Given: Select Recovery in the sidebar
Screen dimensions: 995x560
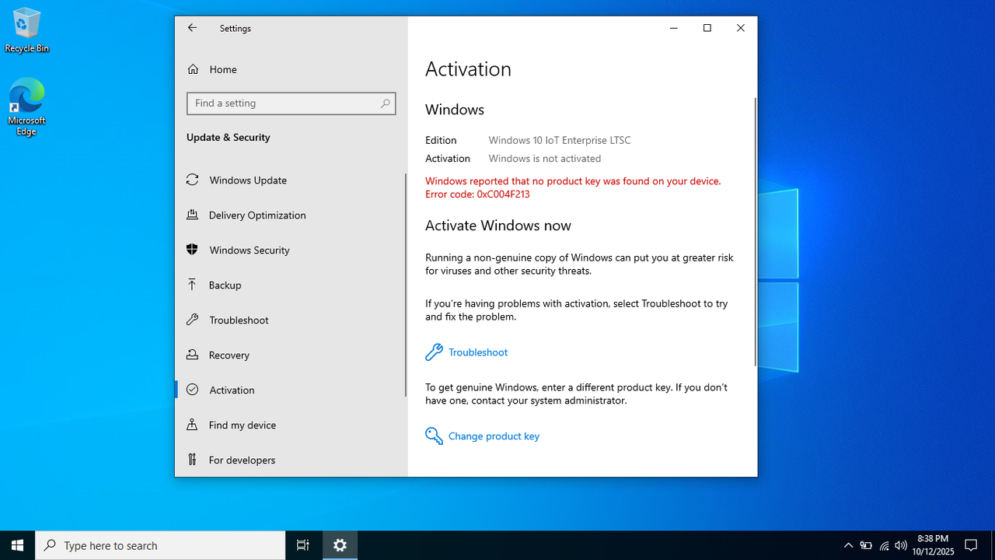Looking at the screenshot, I should 291,355.
